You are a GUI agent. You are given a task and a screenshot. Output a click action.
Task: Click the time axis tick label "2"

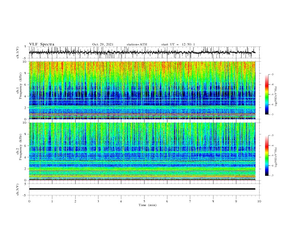click(75, 201)
